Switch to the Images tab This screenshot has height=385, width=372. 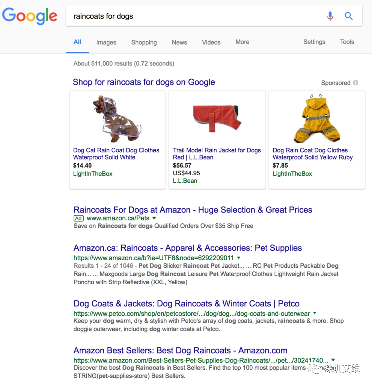coord(106,42)
